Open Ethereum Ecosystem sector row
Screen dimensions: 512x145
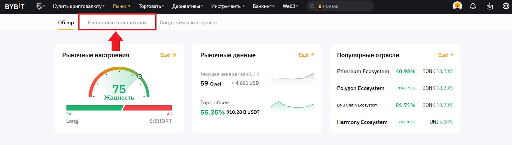pos(363,71)
